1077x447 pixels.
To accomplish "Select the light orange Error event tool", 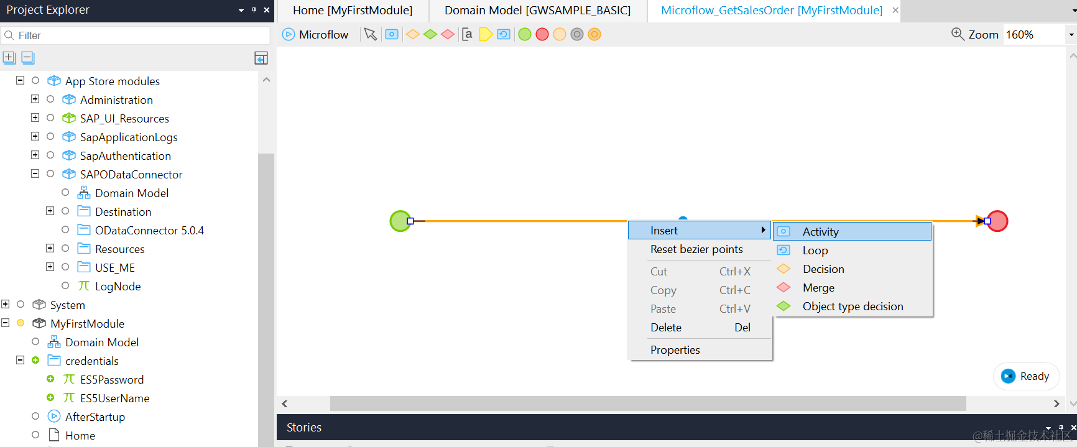I will point(560,34).
